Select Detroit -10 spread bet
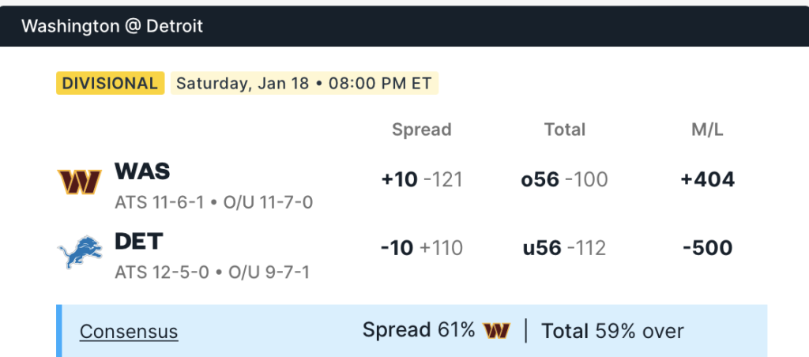The height and width of the screenshot is (357, 809). (421, 248)
